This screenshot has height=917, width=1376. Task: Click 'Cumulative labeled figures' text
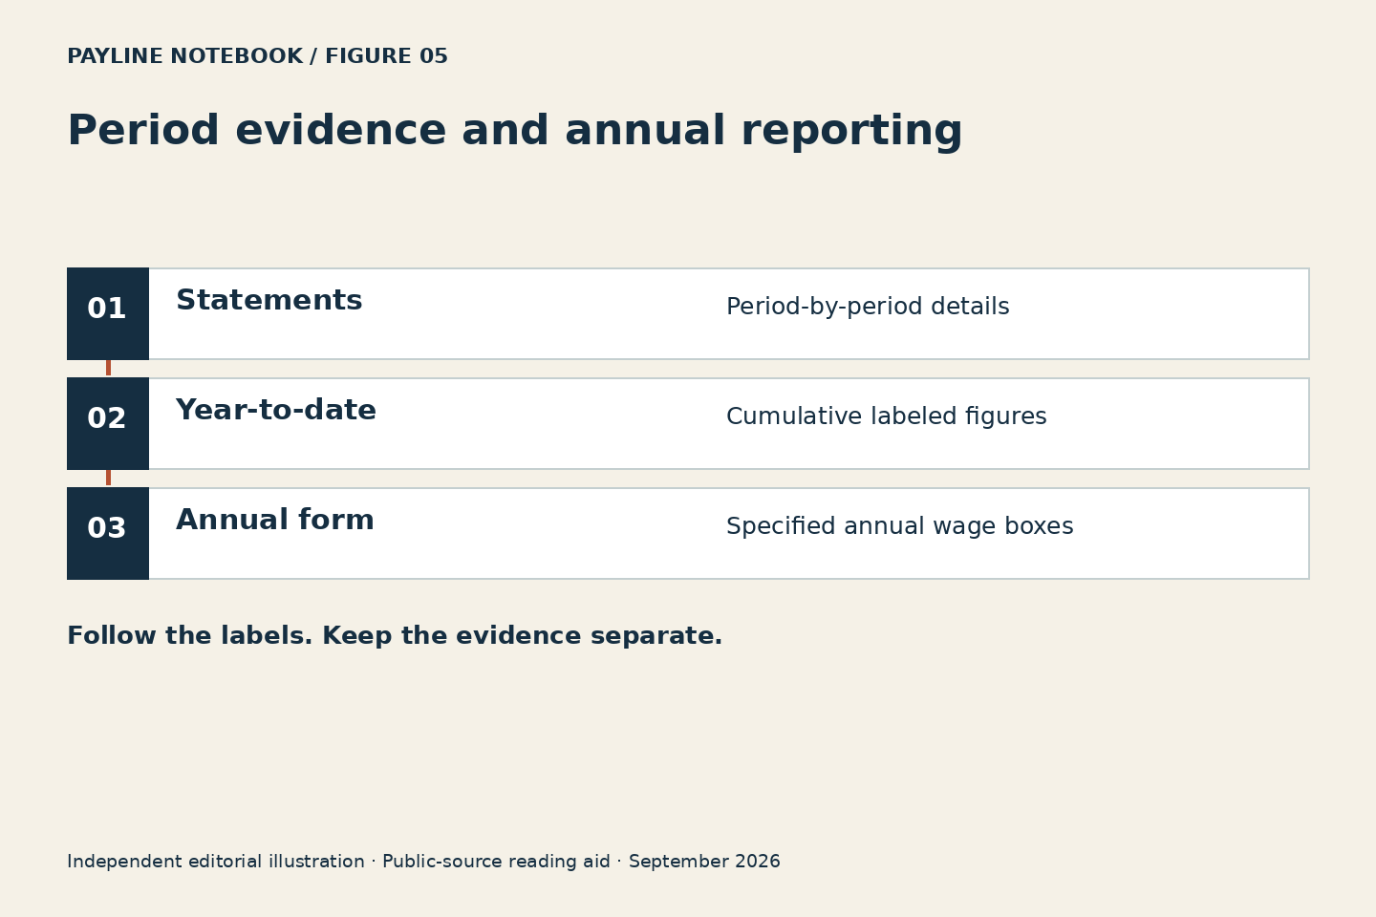(887, 417)
